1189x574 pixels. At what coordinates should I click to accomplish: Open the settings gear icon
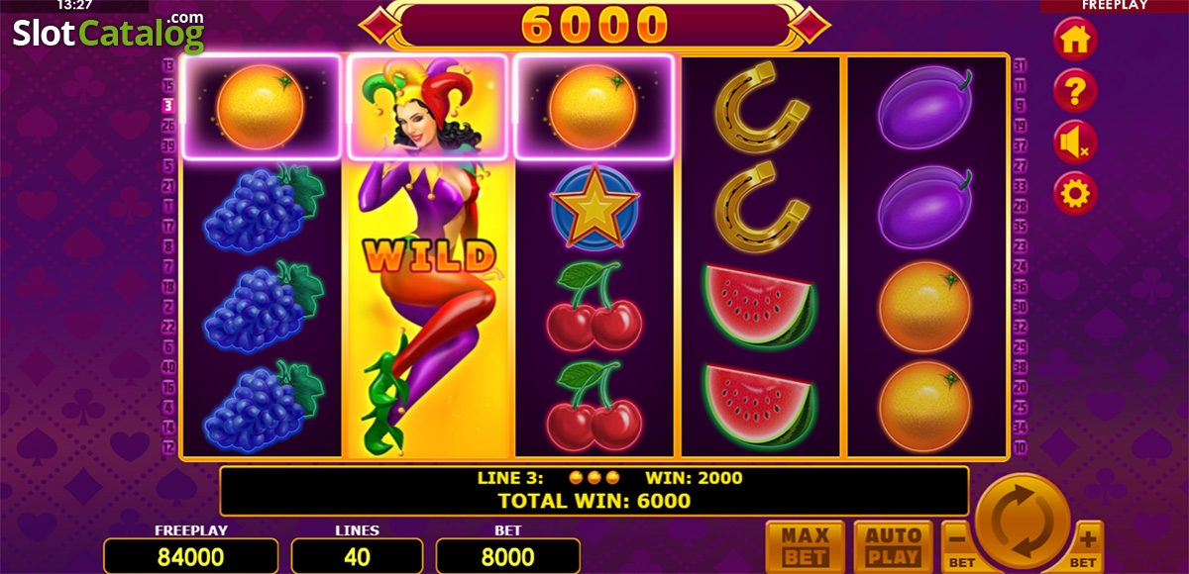[x=1075, y=193]
